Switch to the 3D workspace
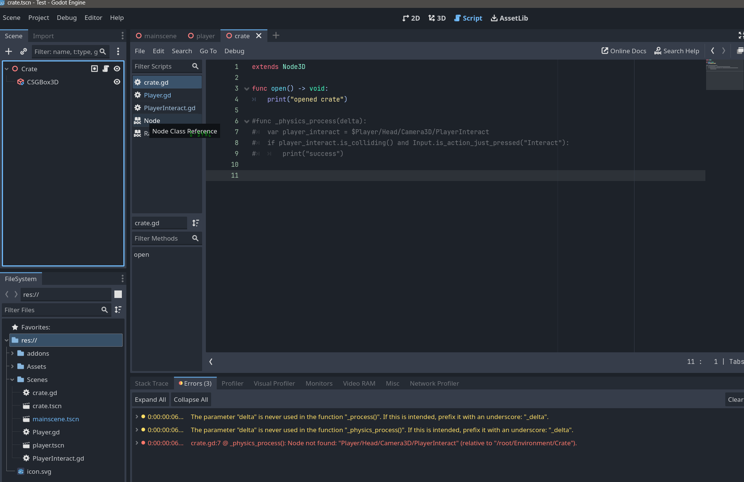Viewport: 744px width, 482px height. tap(436, 18)
